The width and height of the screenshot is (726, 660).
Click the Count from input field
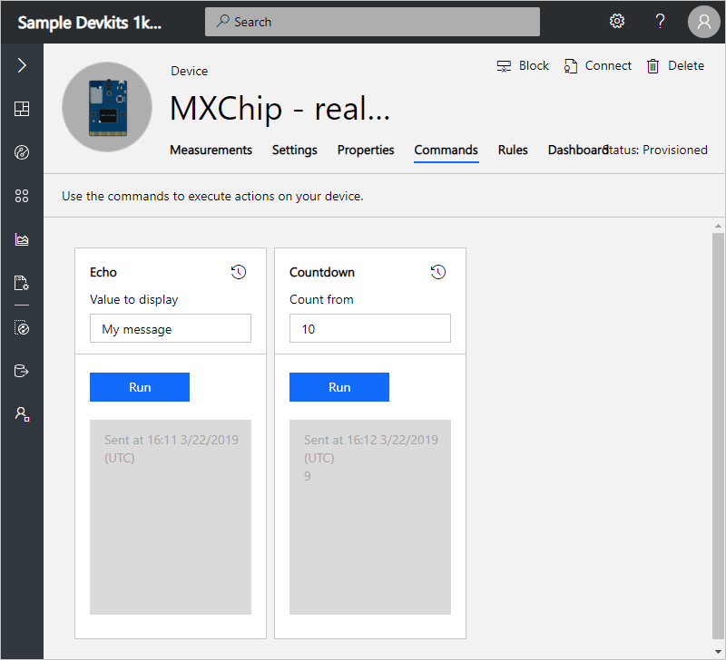point(370,329)
